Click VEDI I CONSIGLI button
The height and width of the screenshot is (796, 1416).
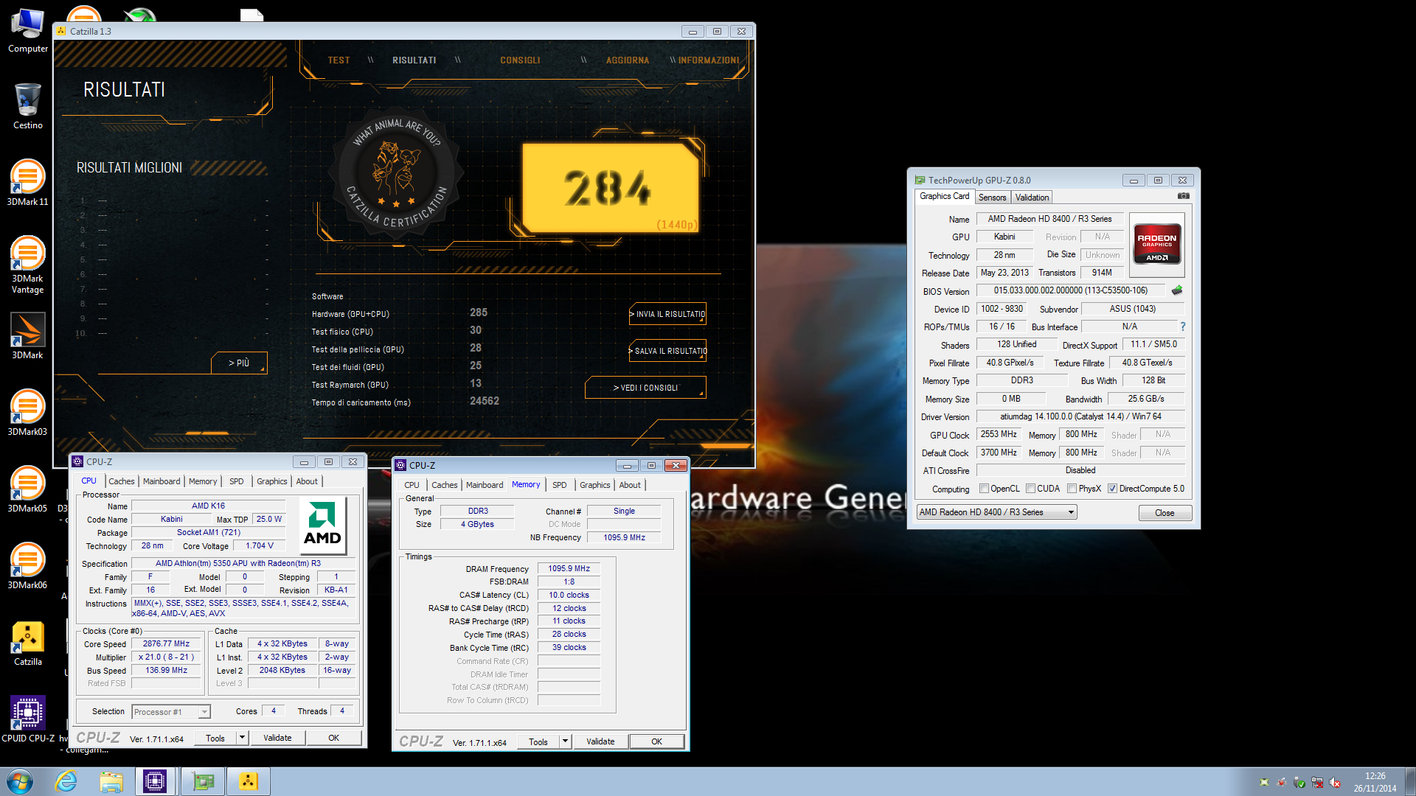click(645, 388)
